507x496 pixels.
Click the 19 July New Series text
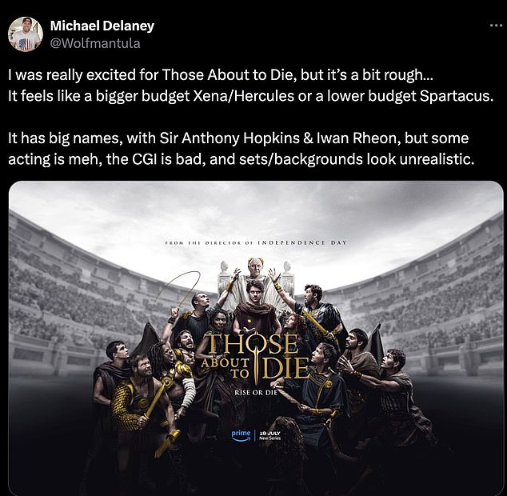click(270, 435)
